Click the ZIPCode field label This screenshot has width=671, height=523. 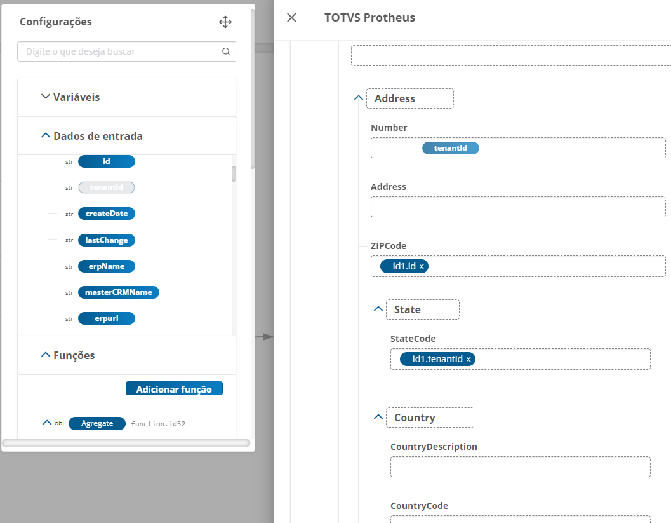pyautogui.click(x=389, y=246)
